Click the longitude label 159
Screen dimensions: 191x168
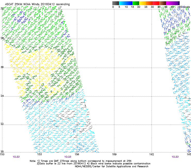click(114, 154)
